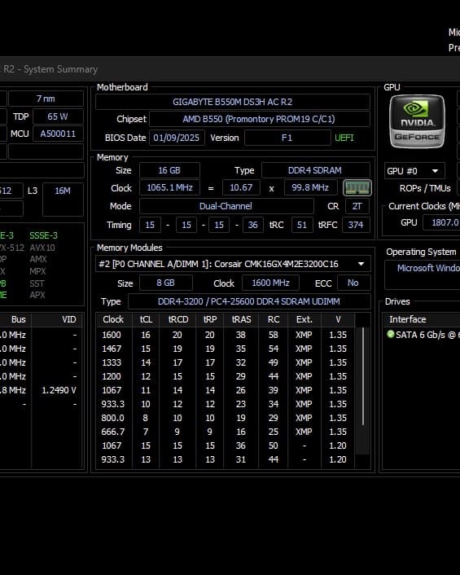Click the module Clock 1600 MHz field

click(x=270, y=283)
